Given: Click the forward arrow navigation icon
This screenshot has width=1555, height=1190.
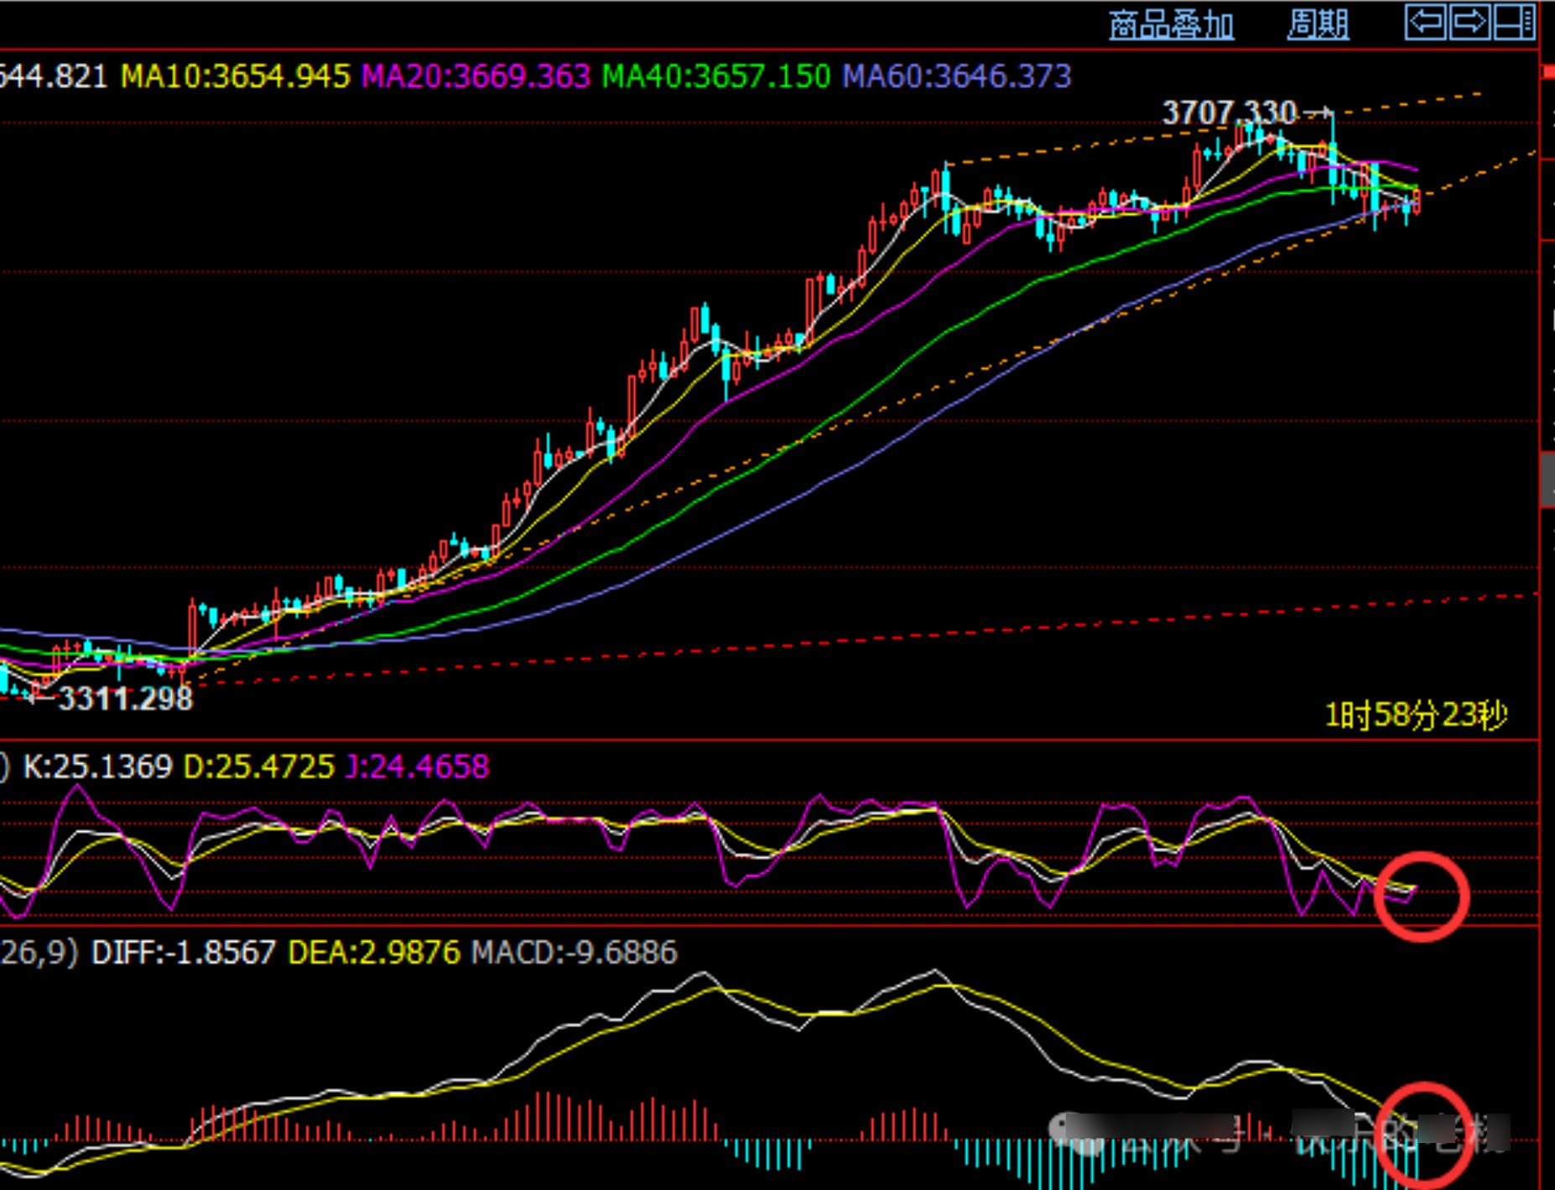Looking at the screenshot, I should click(x=1469, y=22).
